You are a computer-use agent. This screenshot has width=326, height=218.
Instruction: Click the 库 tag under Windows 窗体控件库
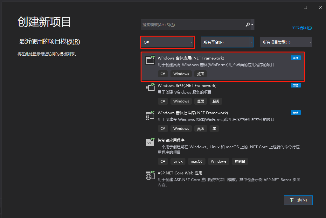pos(214,129)
